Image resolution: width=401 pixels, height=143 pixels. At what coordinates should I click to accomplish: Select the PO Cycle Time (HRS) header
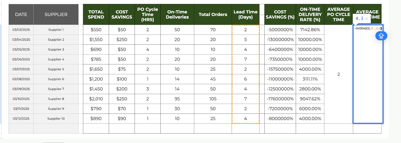coord(148,14)
